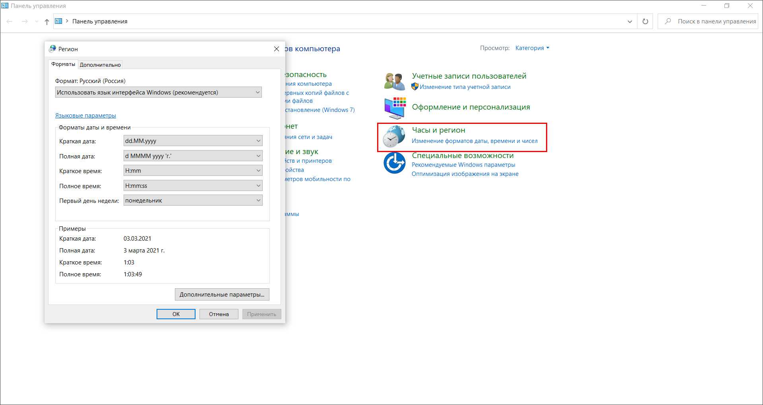This screenshot has width=763, height=405.
Task: Click the Region dialog globe title icon
Action: (52, 49)
